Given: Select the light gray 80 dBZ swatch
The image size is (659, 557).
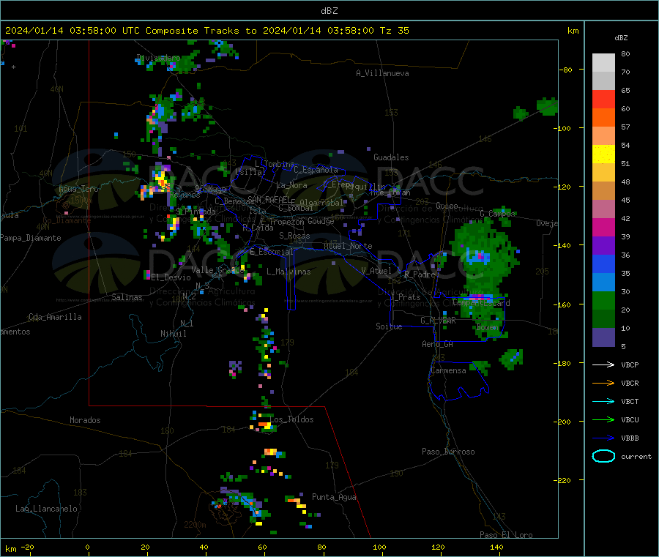Looking at the screenshot, I should click(603, 63).
